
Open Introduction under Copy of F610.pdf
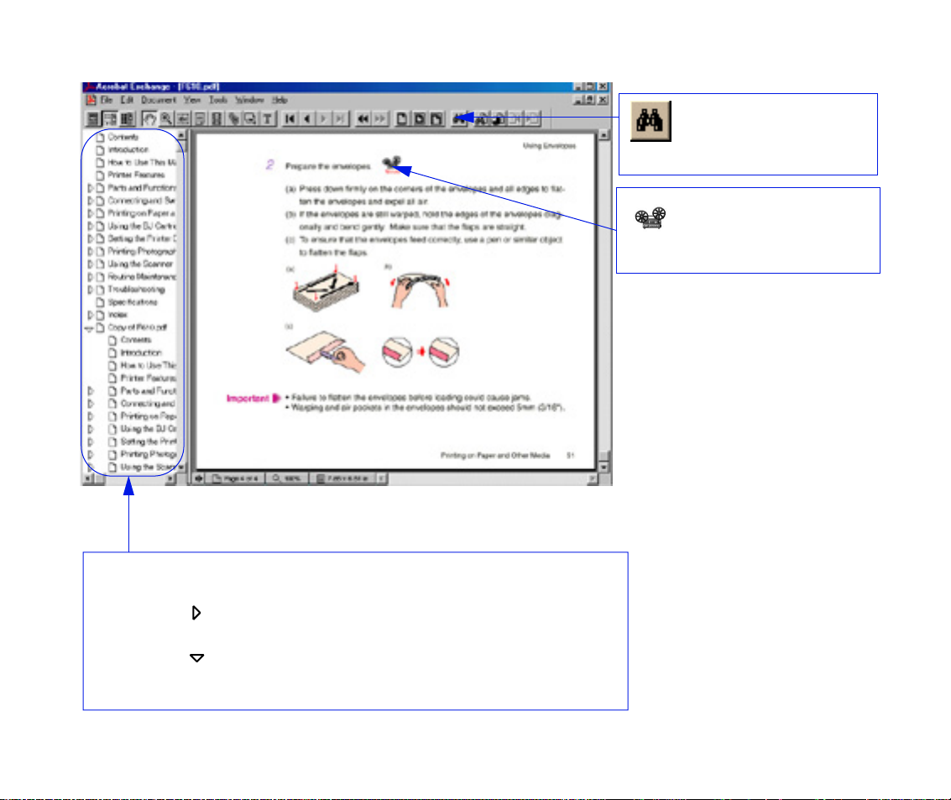point(141,353)
